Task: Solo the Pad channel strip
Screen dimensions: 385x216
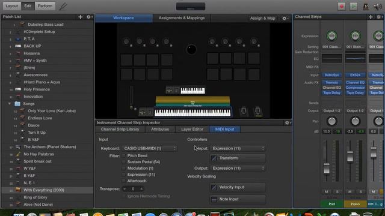Action: (337, 191)
